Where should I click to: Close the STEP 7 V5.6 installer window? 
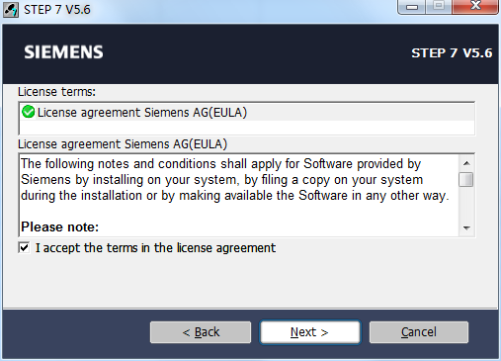[x=475, y=7]
